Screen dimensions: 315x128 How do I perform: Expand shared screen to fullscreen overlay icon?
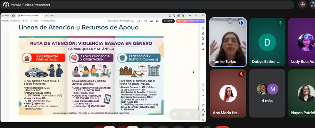click(x=198, y=114)
